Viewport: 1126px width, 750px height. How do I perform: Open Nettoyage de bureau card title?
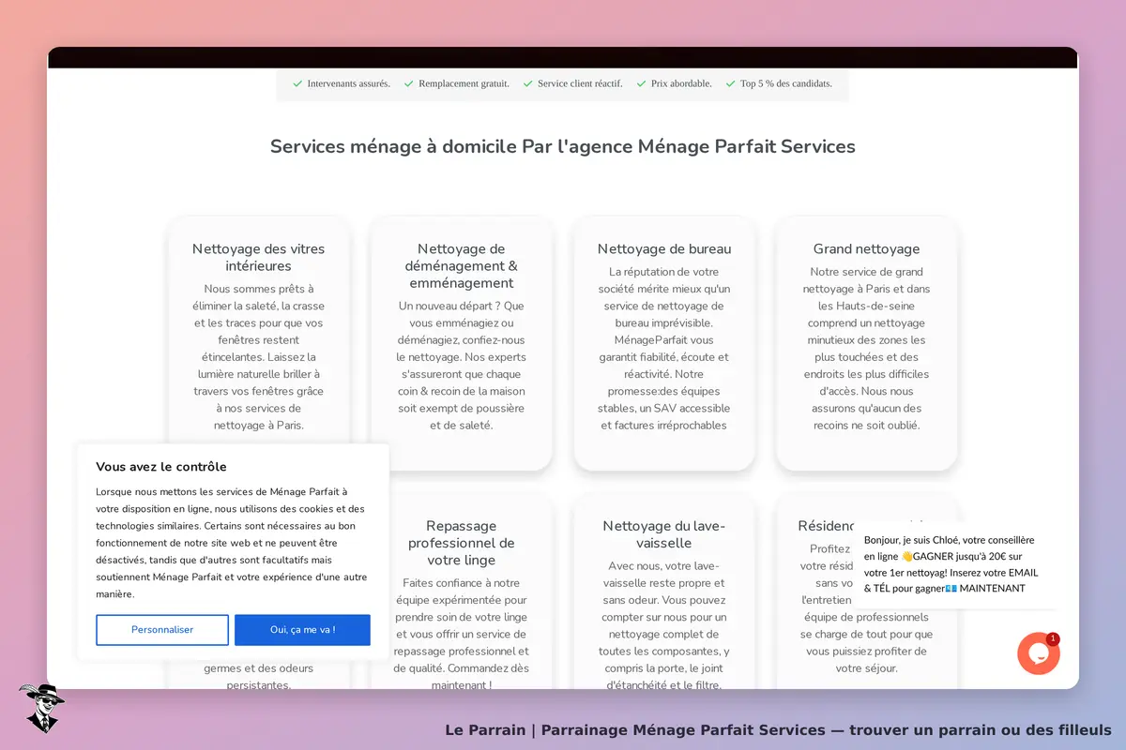pyautogui.click(x=664, y=249)
